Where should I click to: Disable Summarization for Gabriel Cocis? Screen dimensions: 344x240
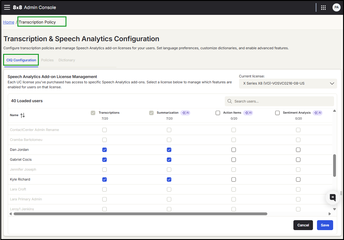(x=169, y=160)
